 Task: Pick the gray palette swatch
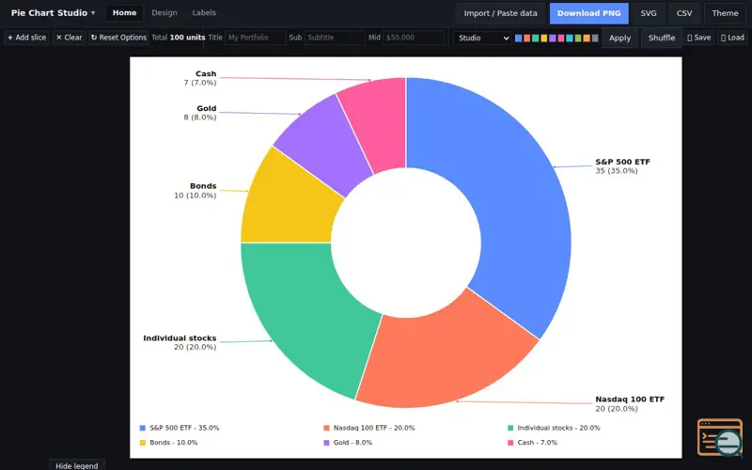pos(595,38)
